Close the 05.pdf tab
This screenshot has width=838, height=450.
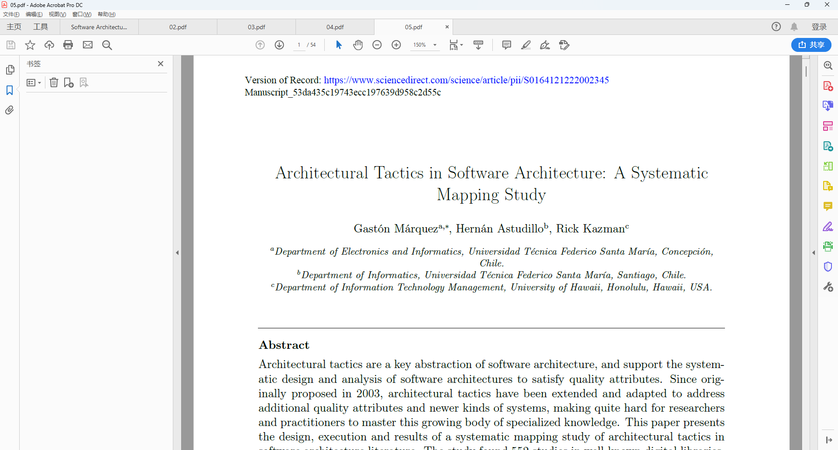pyautogui.click(x=447, y=27)
